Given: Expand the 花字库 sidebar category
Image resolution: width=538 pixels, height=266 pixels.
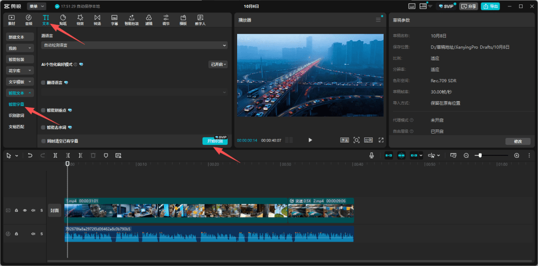Looking at the screenshot, I should click(20, 71).
